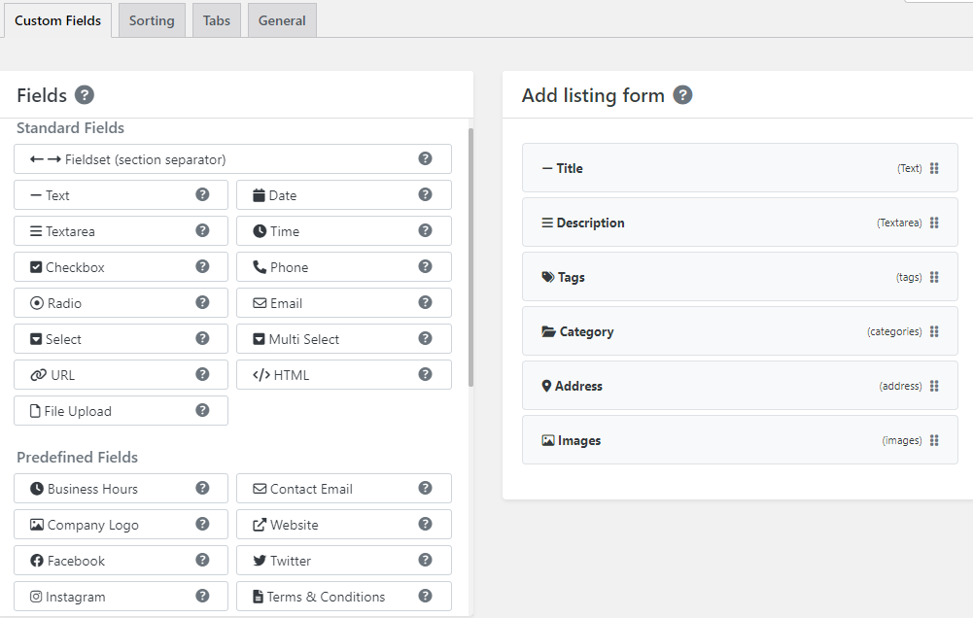Viewport: 973px width, 618px height.
Task: Open the help tooltip for the Text field
Action: click(x=202, y=194)
